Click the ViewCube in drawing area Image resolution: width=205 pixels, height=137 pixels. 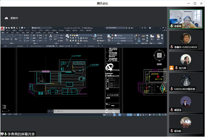pos(159,55)
